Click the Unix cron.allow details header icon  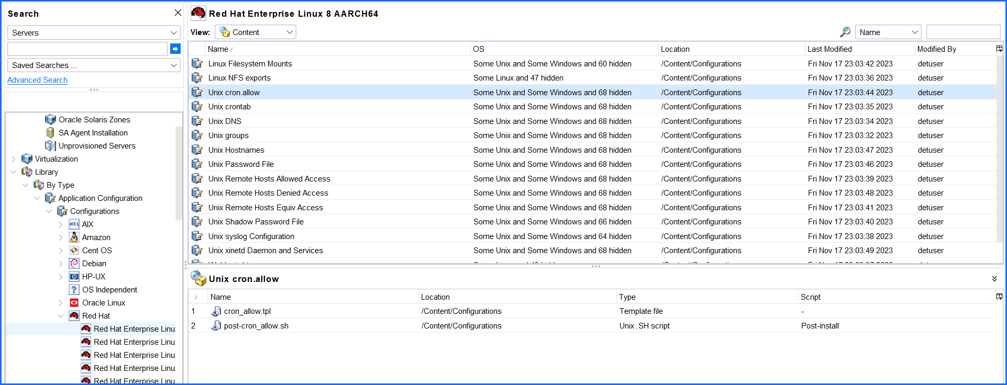[x=198, y=278]
